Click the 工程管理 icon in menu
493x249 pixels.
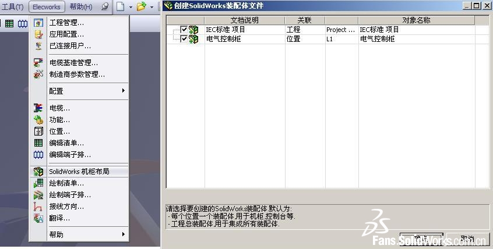point(38,23)
